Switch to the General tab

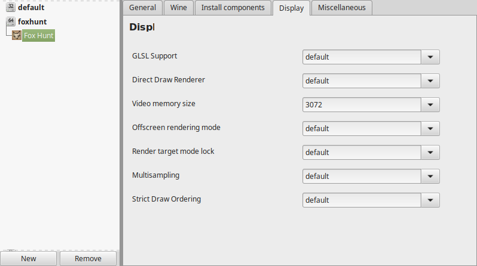(x=142, y=8)
